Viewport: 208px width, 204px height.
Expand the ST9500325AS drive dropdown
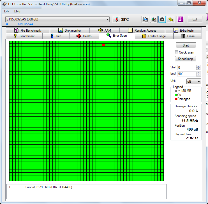107,19
